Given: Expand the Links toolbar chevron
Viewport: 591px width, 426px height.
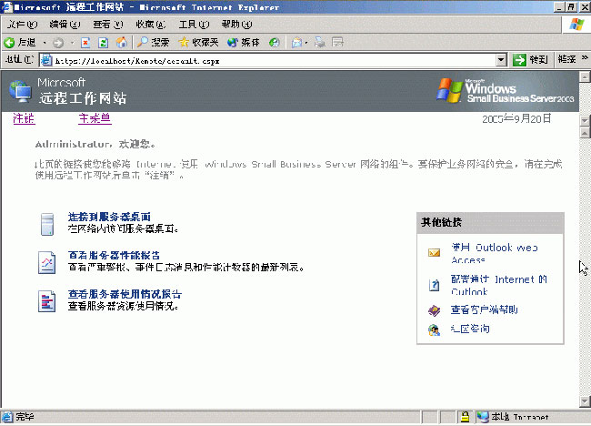Looking at the screenshot, I should click(x=585, y=57).
